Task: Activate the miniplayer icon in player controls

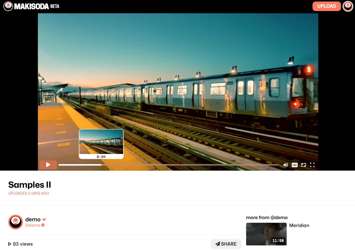Action: click(303, 165)
